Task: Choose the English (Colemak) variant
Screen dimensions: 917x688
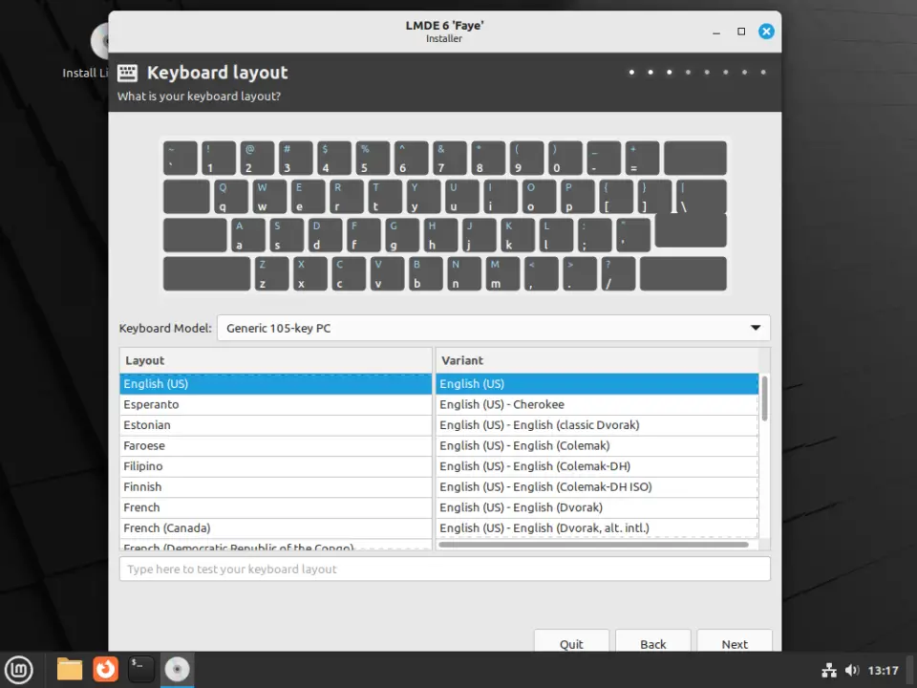Action: (x=596, y=446)
